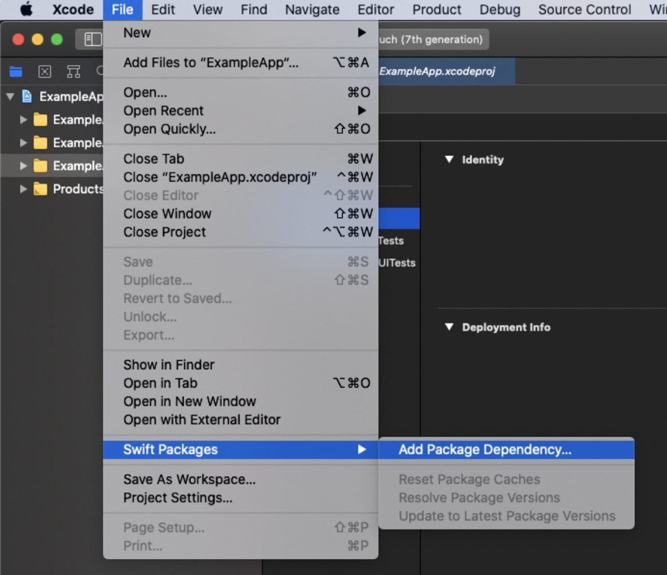667x575 pixels.
Task: Click the device destination (7th generation)
Action: (x=432, y=39)
